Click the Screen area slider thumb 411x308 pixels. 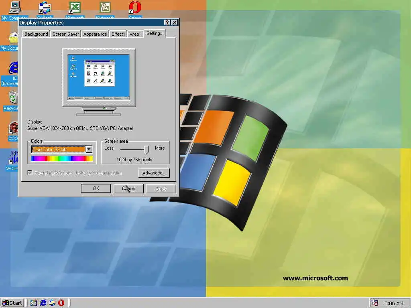(146, 150)
